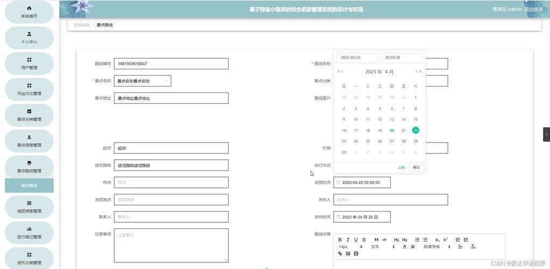The image size is (550, 269).
Task: Toggle bold in route details editor
Action: (x=340, y=240)
